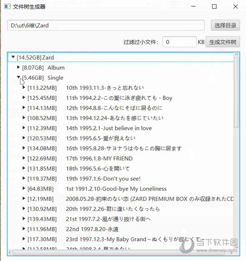Viewport: 246px width, 261px height.
Task: Expand the 11th 1994.2.2 folder
Action: pyautogui.click(x=24, y=98)
